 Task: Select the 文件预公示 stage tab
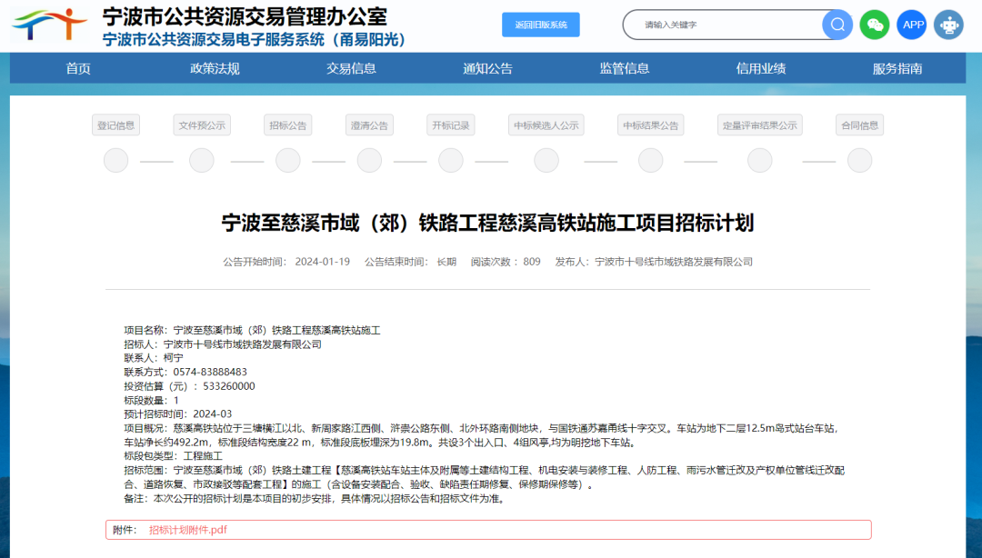tap(202, 125)
